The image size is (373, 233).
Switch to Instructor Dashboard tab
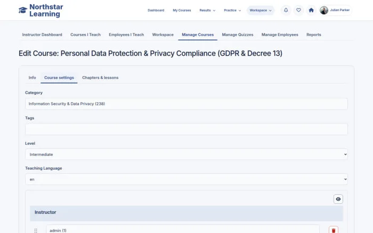tap(42, 35)
